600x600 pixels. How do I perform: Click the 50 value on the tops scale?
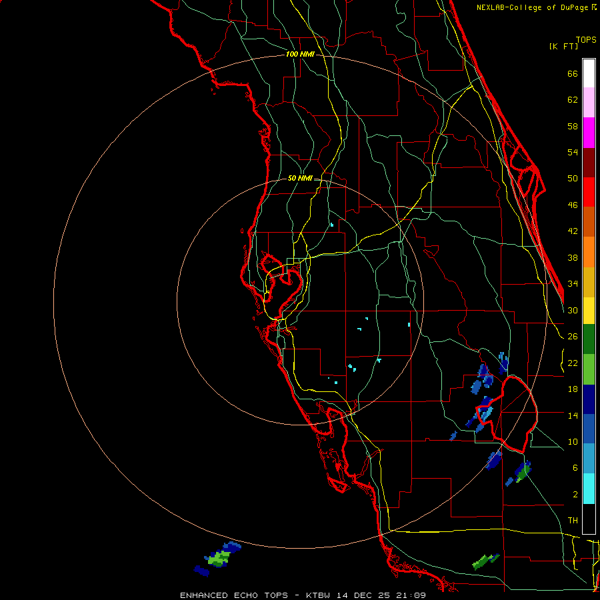point(573,179)
